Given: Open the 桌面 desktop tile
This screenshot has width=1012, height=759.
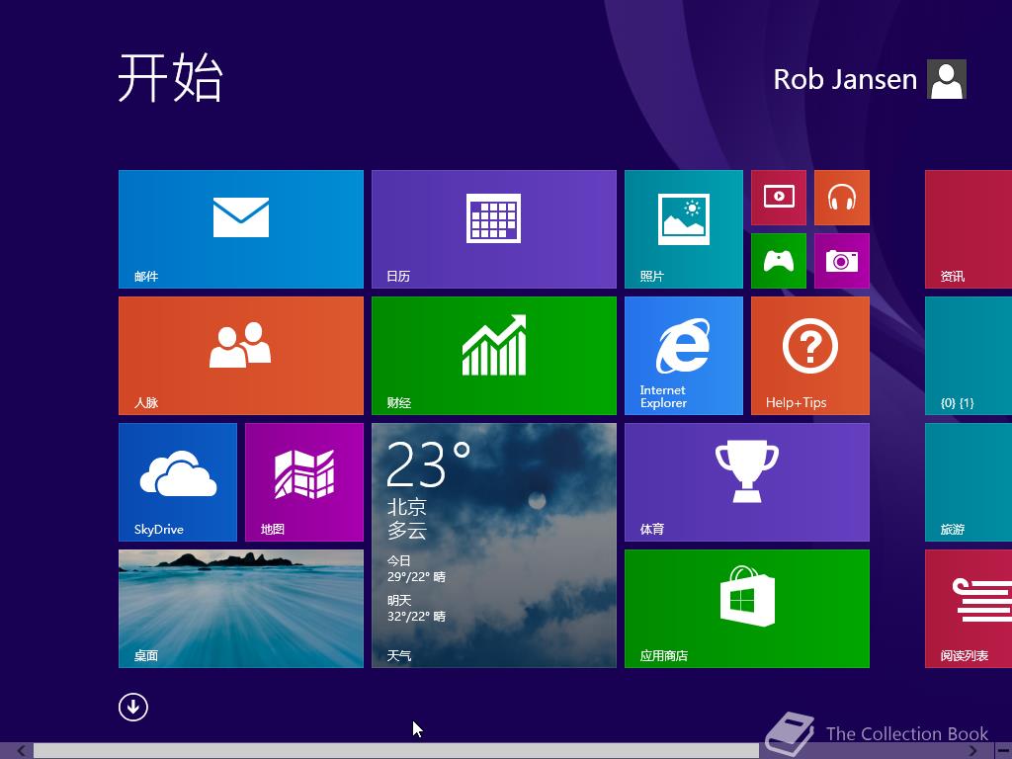Looking at the screenshot, I should [241, 609].
